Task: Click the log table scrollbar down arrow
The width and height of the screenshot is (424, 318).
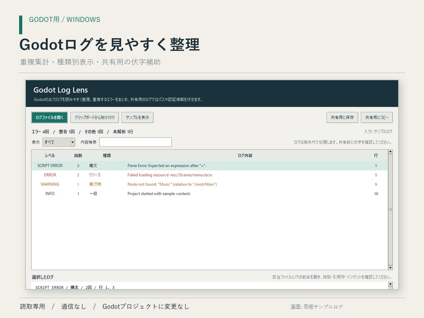Action: point(390,267)
